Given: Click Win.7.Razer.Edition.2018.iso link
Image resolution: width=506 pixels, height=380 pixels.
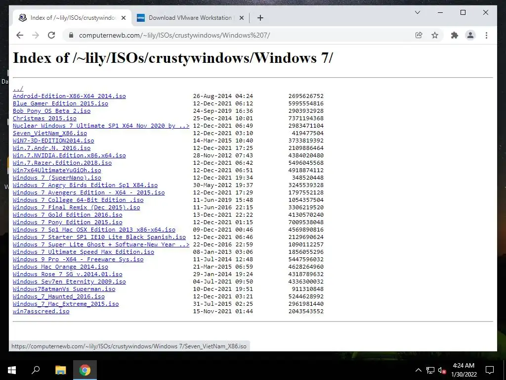Looking at the screenshot, I should (x=62, y=163).
